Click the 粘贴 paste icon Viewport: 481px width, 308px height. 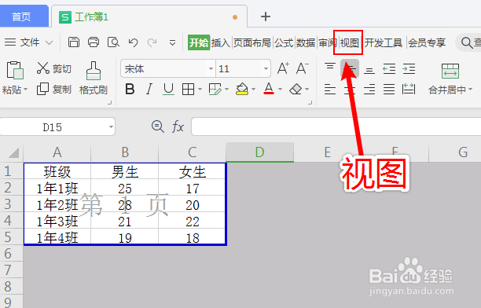15,70
